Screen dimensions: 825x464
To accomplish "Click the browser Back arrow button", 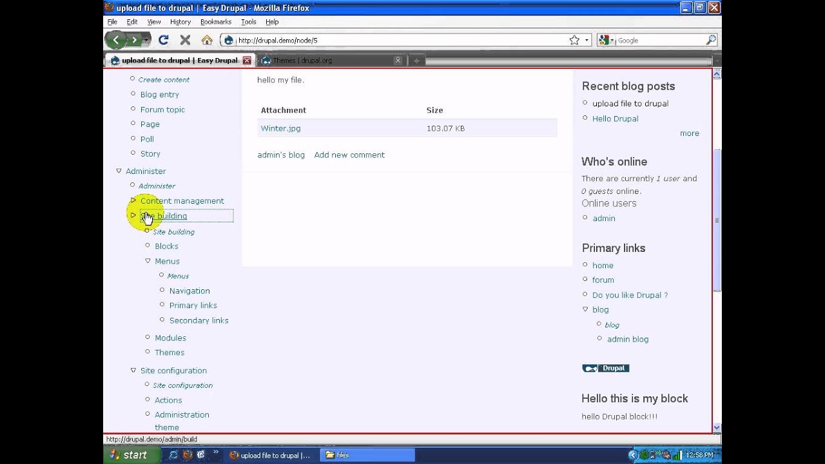I will pos(116,40).
